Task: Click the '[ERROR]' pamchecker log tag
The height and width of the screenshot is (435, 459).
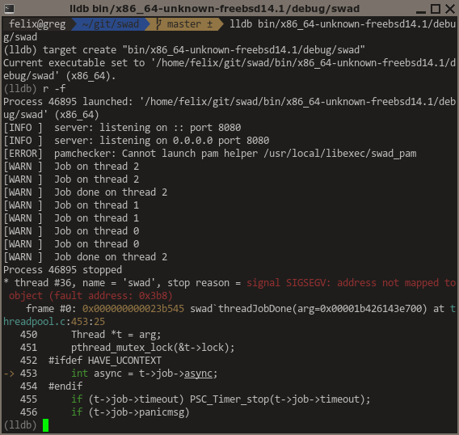Action: coord(23,154)
